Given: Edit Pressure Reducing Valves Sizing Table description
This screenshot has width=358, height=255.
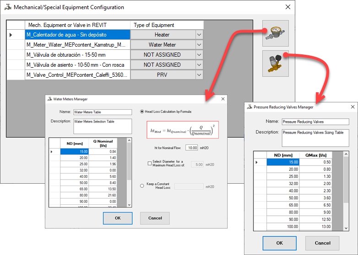Looking at the screenshot, I should (315, 138).
